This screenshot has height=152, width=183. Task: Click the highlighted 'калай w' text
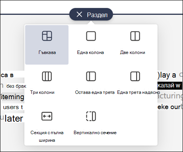(169, 85)
